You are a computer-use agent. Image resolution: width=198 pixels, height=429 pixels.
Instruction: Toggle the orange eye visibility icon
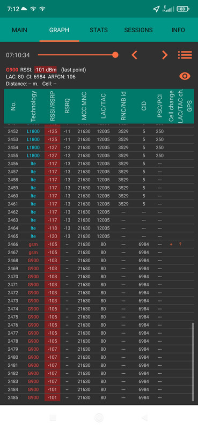(185, 76)
